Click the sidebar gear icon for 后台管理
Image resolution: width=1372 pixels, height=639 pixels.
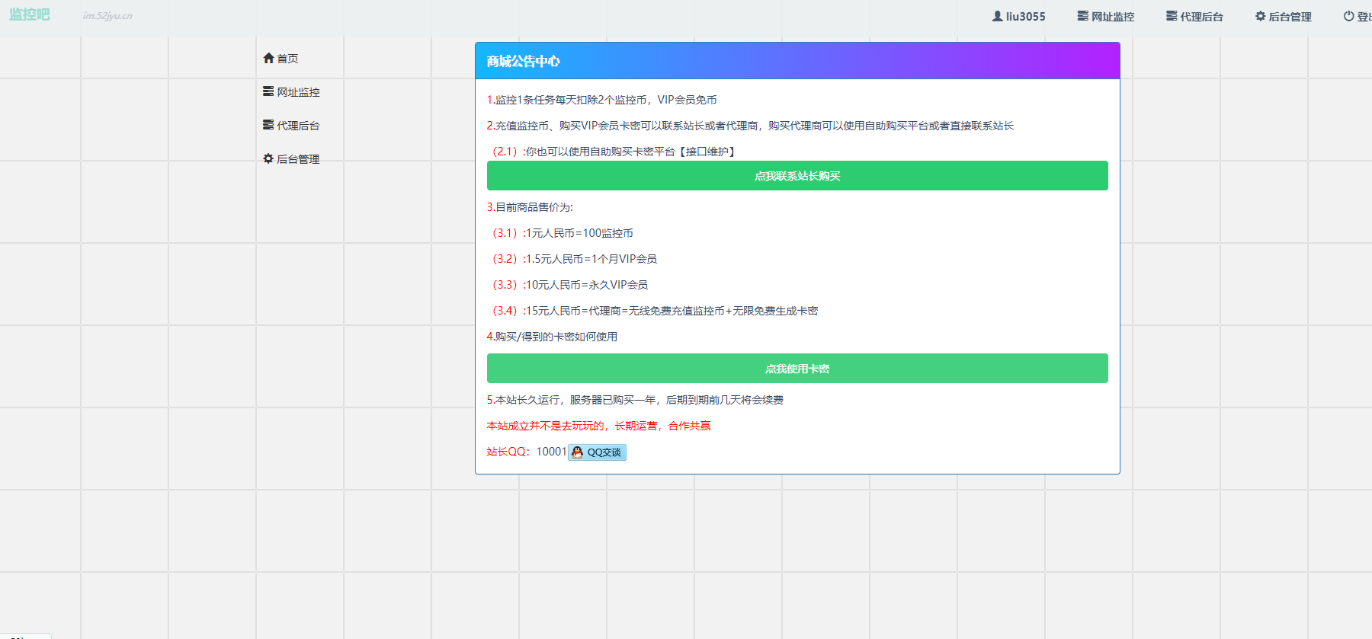point(268,158)
